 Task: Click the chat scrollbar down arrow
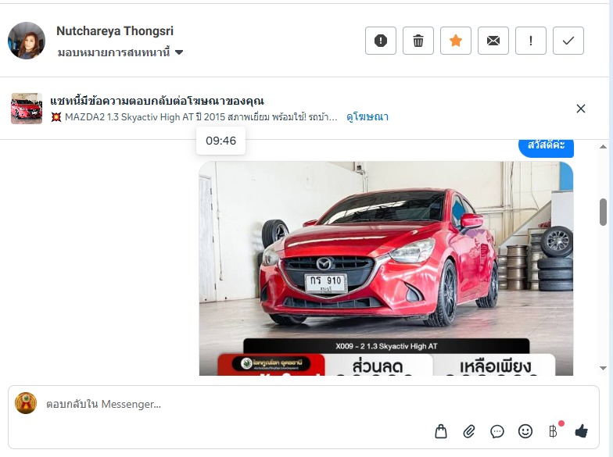[x=603, y=368]
